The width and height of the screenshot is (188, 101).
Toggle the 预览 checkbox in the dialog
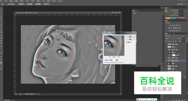127,42
